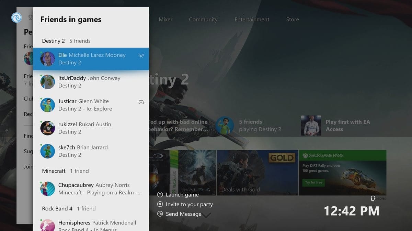This screenshot has height=231, width=412.
Task: Click Minecraft - Playing on a Realm status
Action: (x=100, y=193)
